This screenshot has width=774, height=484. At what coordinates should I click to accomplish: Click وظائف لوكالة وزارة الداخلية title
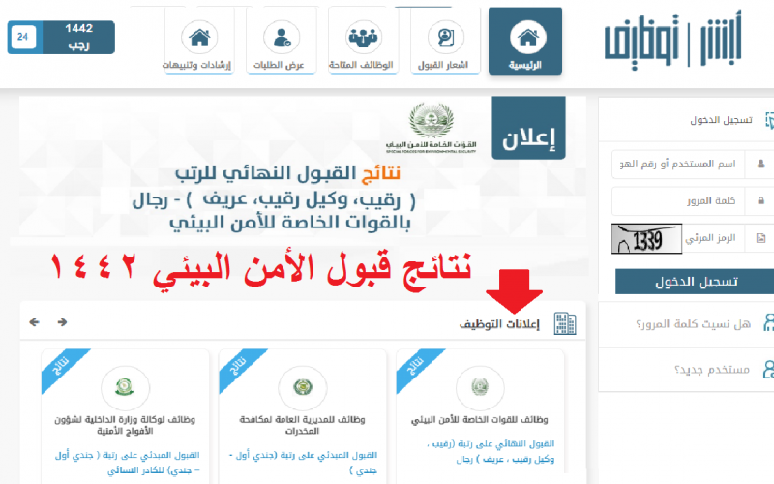125,425
